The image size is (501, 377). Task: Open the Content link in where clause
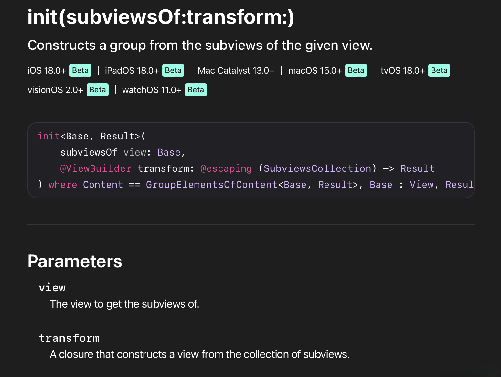click(103, 185)
